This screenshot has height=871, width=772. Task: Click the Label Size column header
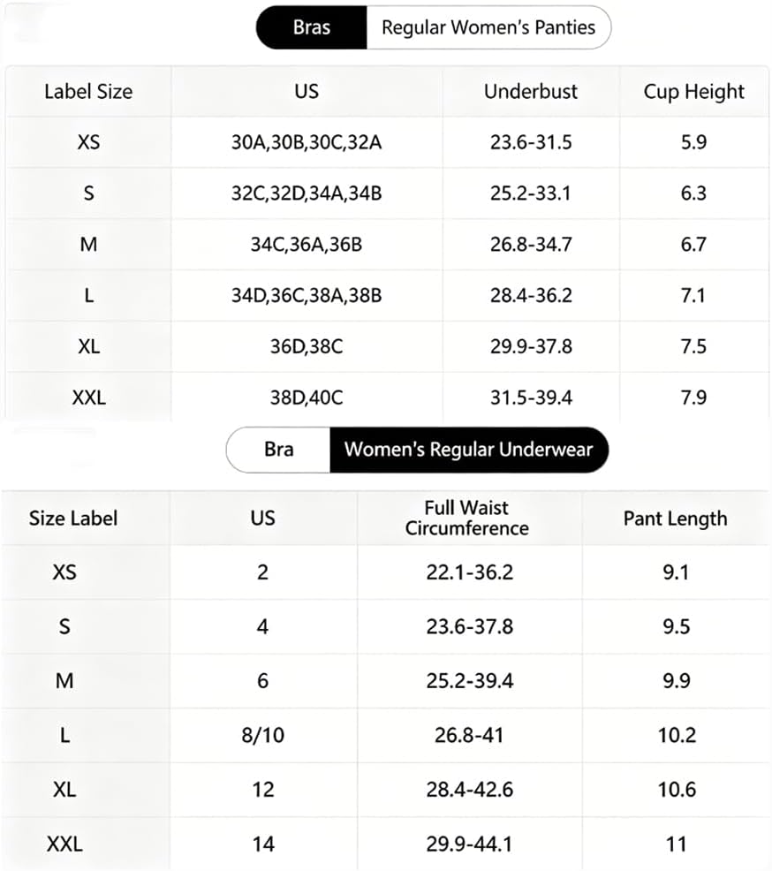pos(88,92)
